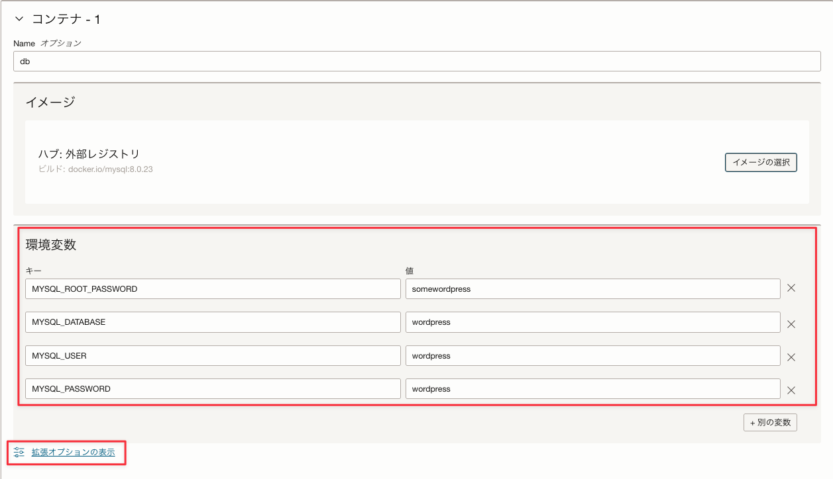Remove the MYSQL_ROOT_PASSWORD variable with X icon
The image size is (833, 479).
tap(791, 288)
